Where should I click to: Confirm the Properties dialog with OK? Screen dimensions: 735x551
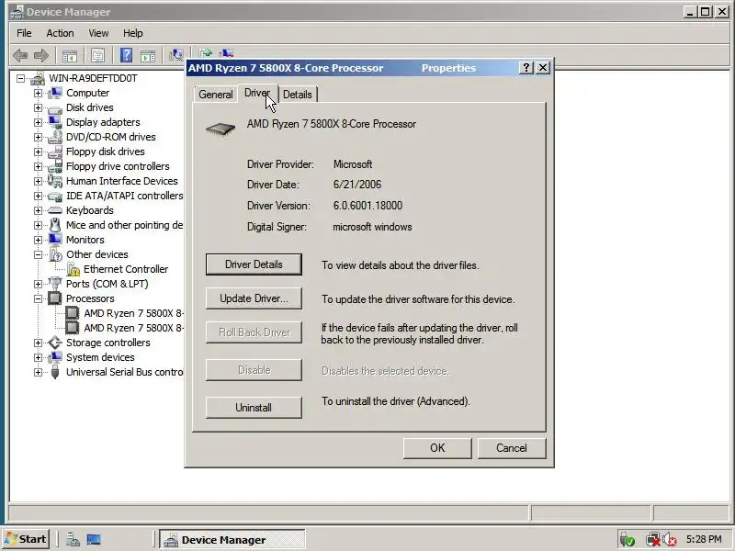437,448
